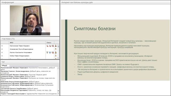Select participant Костюк Константин Николаевич in list
Image resolution: width=171 pixels, height=96 pixels.
[21, 53]
